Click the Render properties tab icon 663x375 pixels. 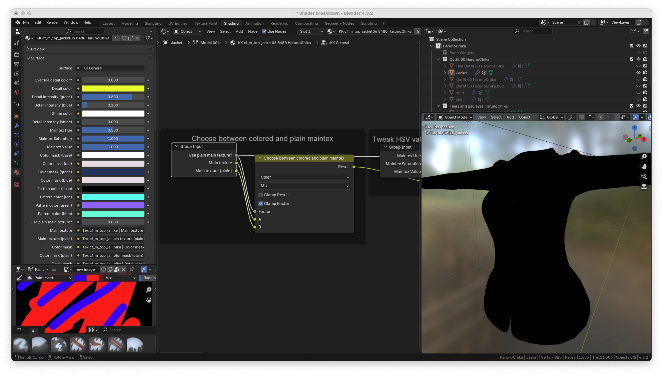[x=17, y=54]
